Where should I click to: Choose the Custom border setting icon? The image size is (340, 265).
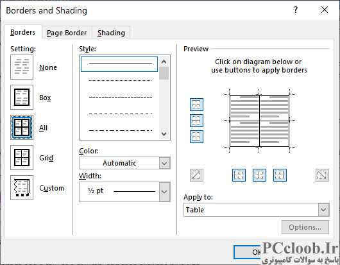tap(22, 187)
